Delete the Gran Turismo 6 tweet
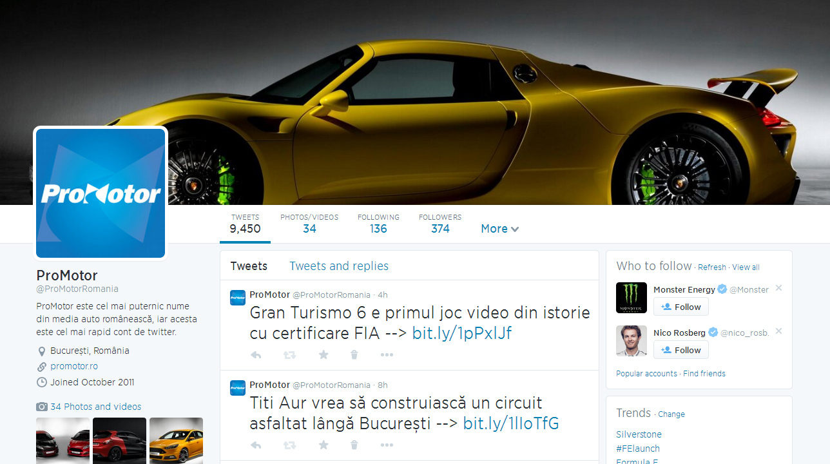This screenshot has height=464, width=830. (354, 355)
